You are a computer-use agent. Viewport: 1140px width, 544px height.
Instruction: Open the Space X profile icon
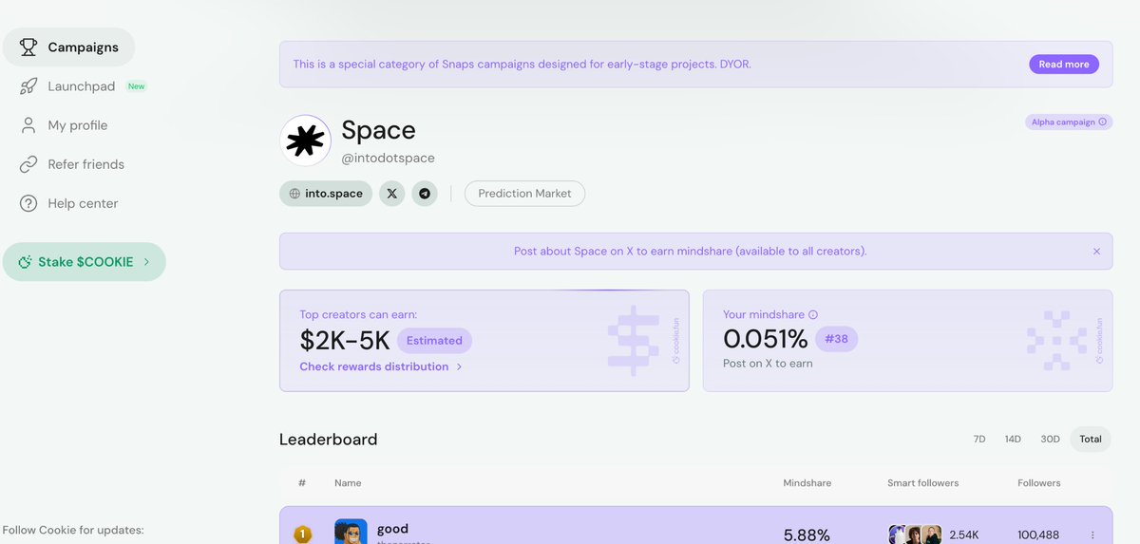[x=392, y=194]
